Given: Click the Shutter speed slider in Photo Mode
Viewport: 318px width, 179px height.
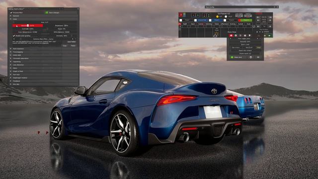Looking at the screenshot, I should coord(245,54).
